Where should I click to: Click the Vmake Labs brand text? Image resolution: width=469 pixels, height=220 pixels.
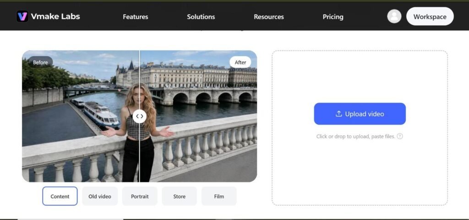point(55,16)
